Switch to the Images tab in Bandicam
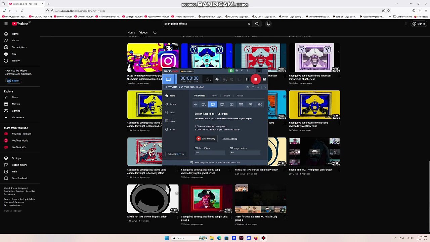The height and width of the screenshot is (242, 430). [227, 96]
